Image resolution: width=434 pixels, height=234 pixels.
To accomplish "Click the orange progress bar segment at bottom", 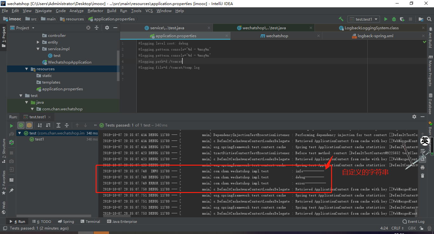I will tap(102, 232).
